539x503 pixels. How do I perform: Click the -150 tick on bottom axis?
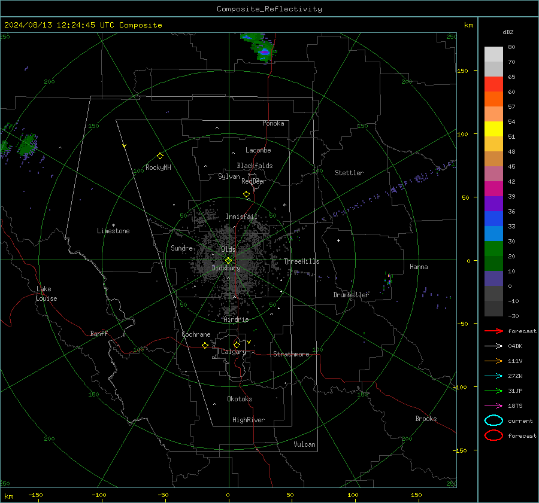tap(35, 495)
